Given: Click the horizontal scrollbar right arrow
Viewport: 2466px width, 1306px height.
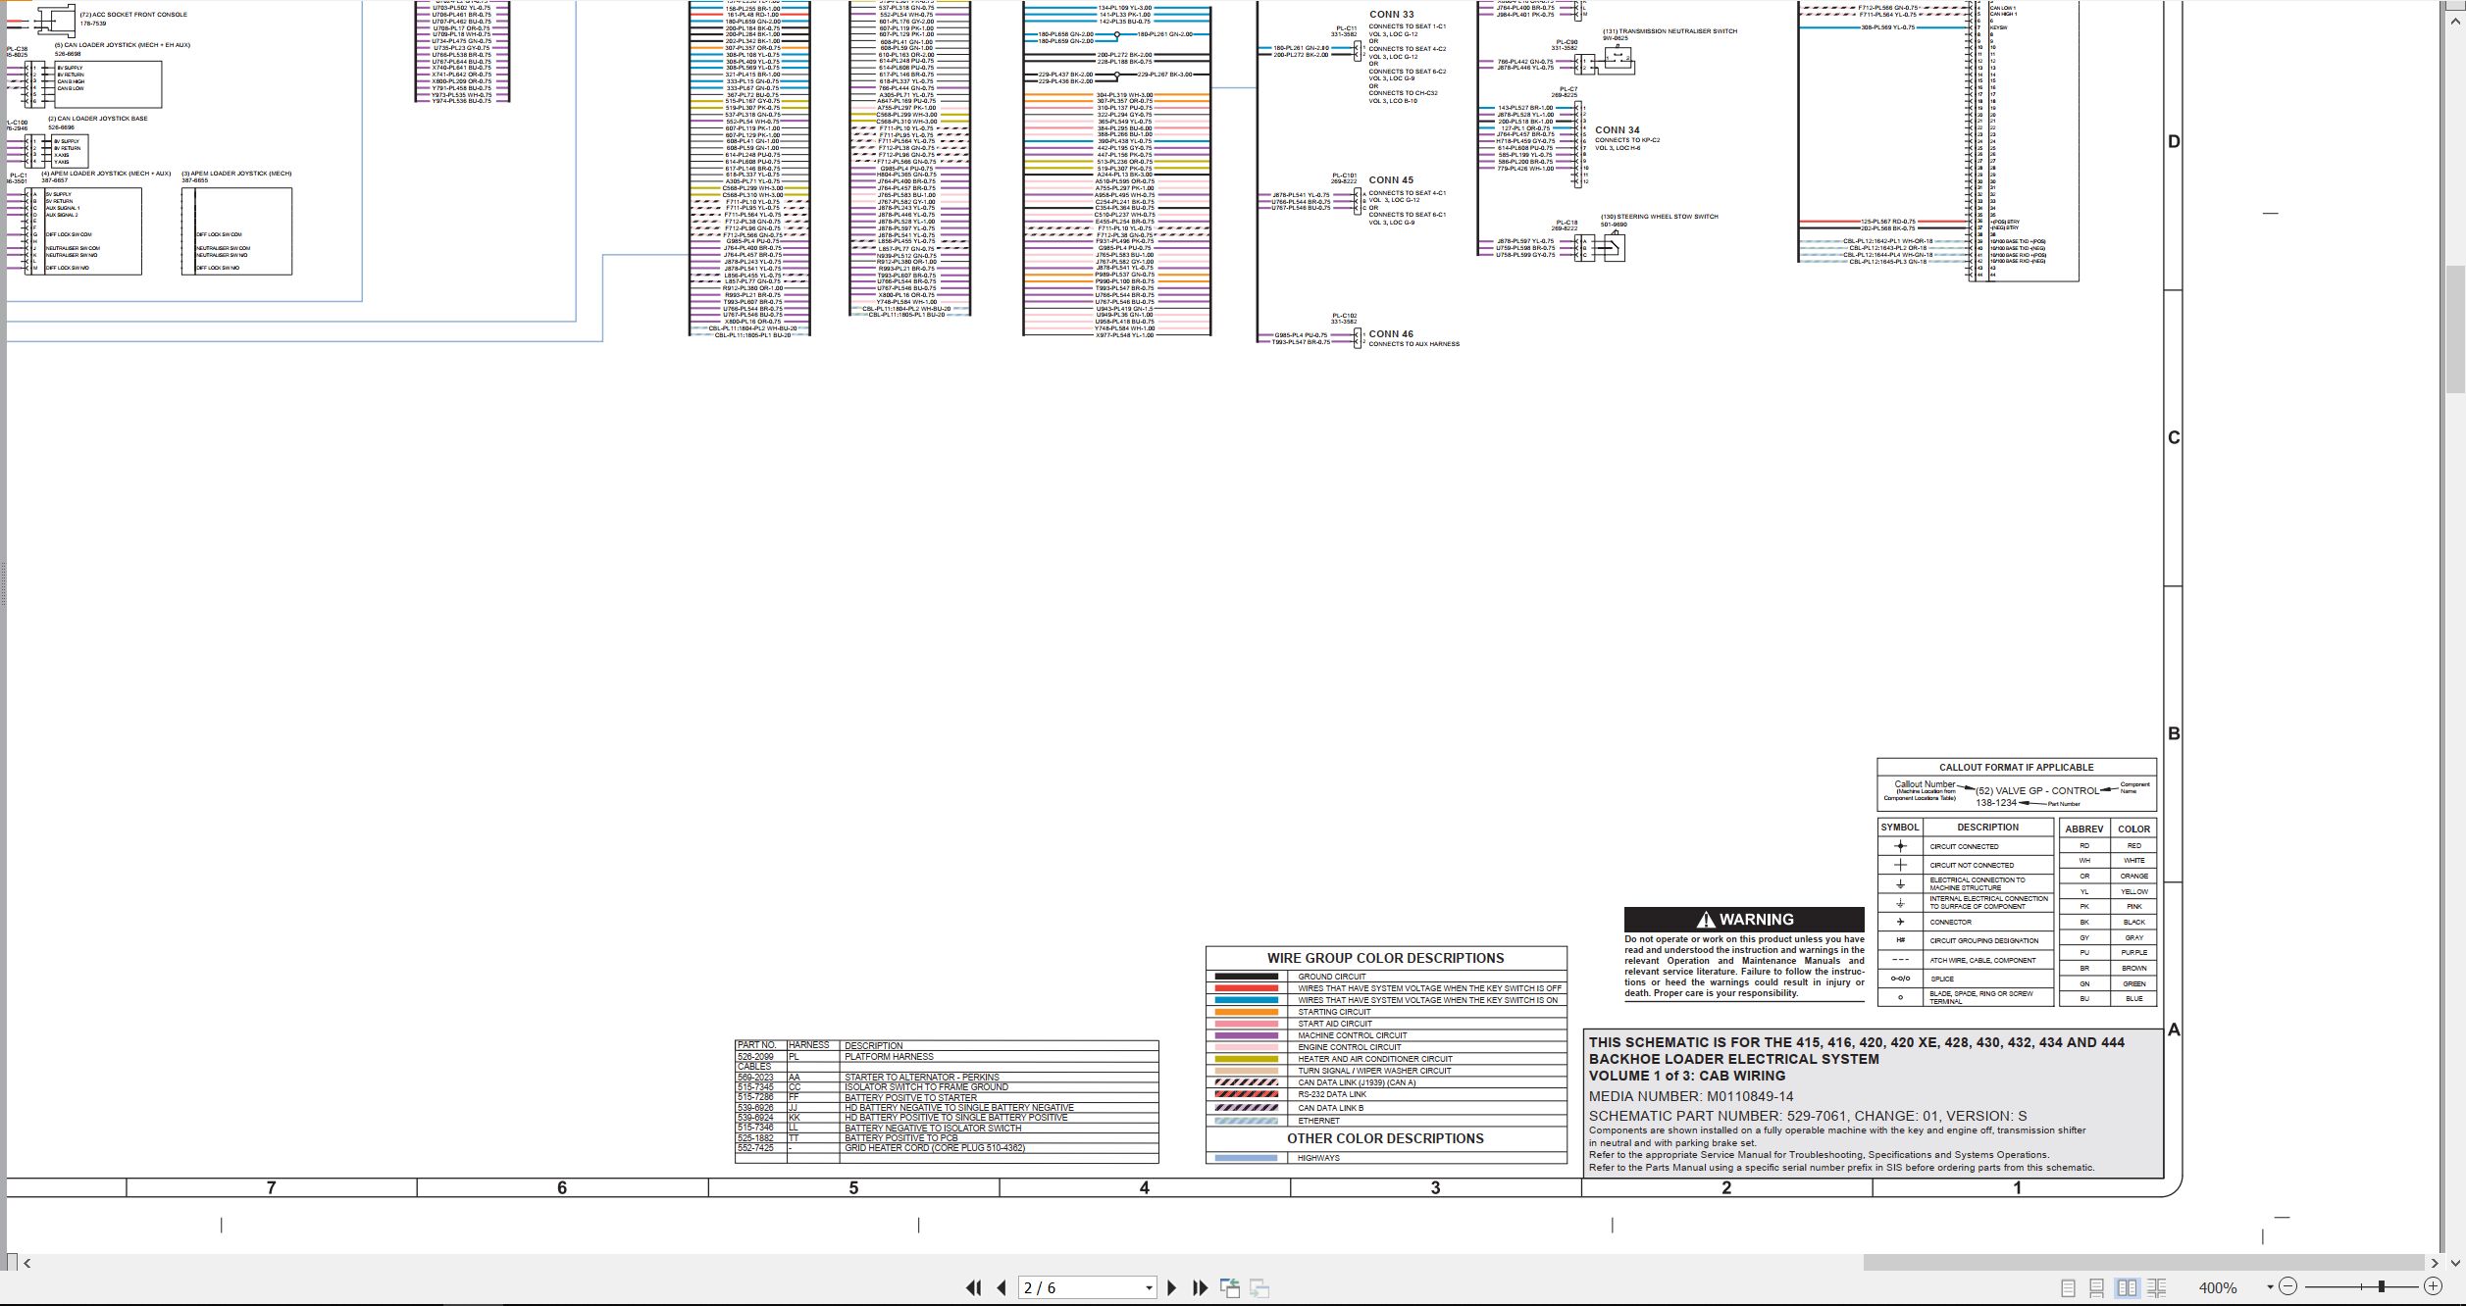Looking at the screenshot, I should point(2435,1263).
